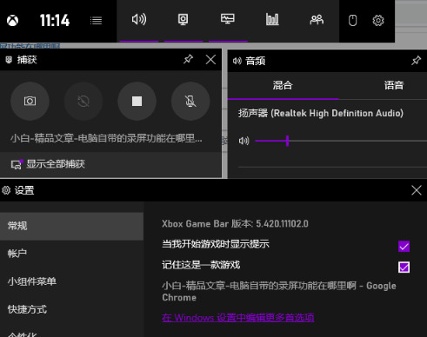Select the 快捷方式 settings category
This screenshot has height=337, width=427.
click(x=71, y=309)
